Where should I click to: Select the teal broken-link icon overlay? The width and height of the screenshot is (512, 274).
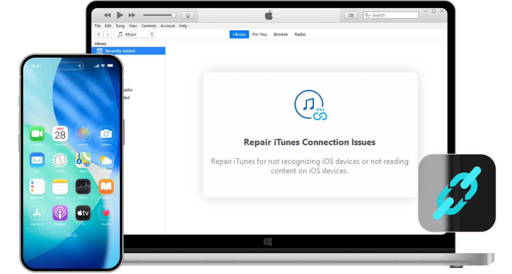point(457,193)
